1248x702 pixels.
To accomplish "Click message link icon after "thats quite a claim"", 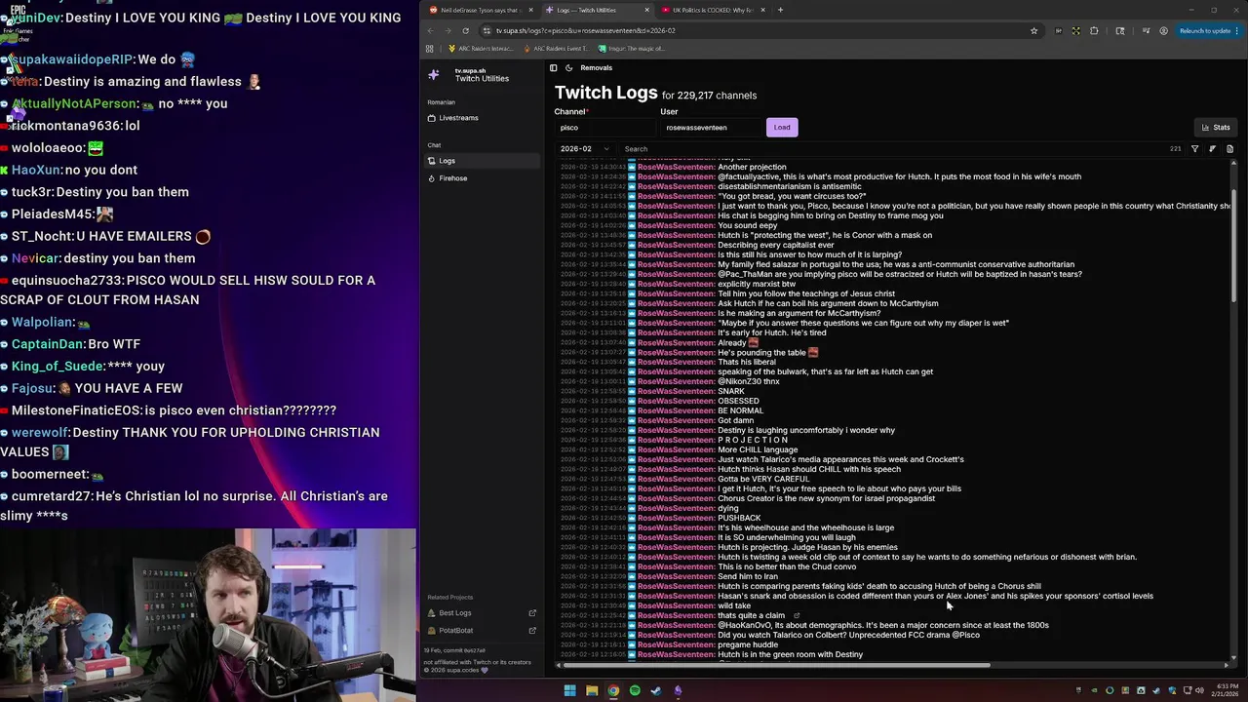I will click(x=797, y=615).
